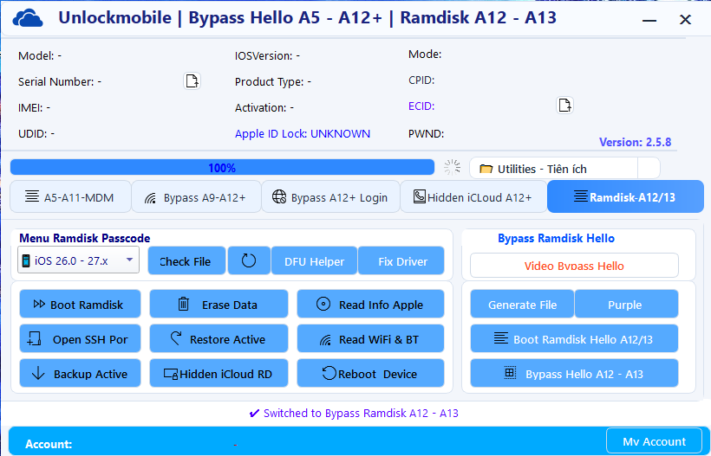This screenshot has height=456, width=711.
Task: Click the CPID: label
Action: pos(421,80)
